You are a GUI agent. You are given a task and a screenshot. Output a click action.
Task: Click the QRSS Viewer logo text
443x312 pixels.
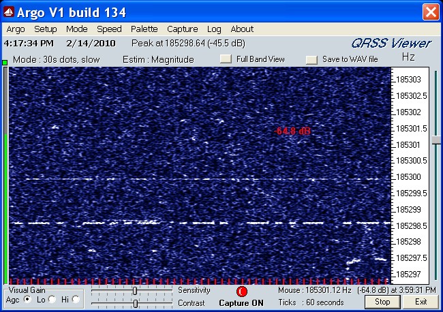tap(391, 44)
